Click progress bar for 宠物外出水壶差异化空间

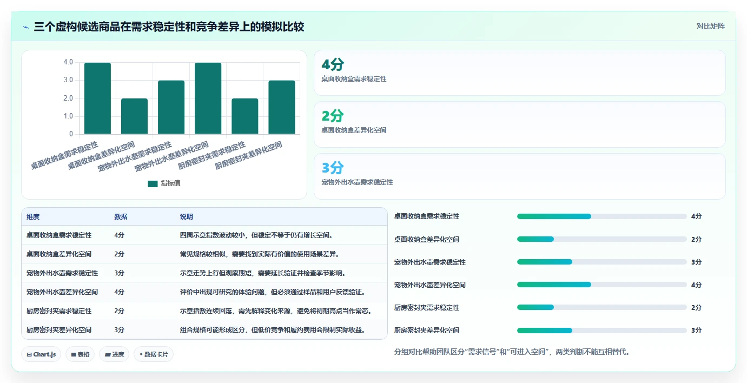(601, 285)
